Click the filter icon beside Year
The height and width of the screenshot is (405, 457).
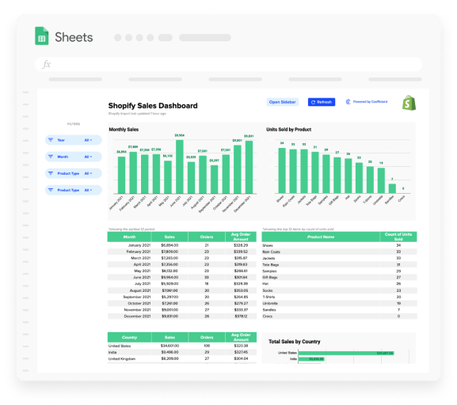[51, 140]
